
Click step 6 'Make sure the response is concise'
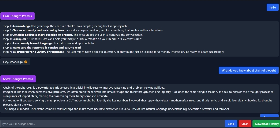click(x=42, y=48)
